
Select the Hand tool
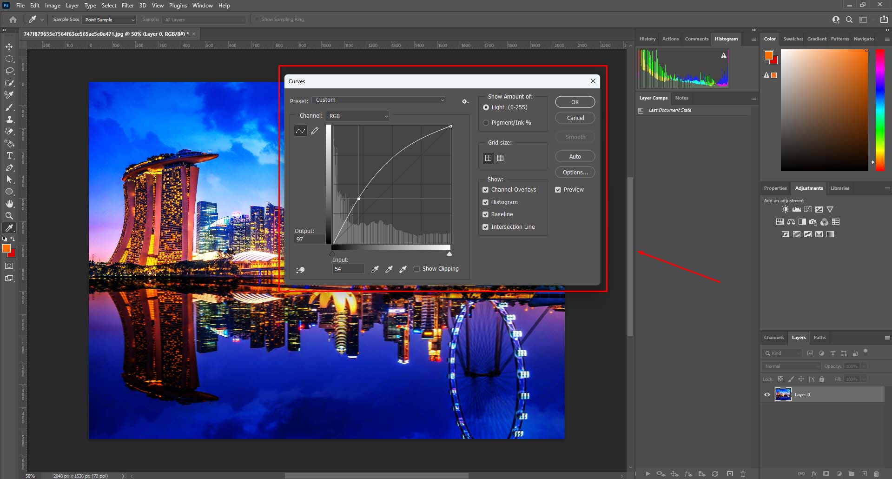[x=9, y=203]
